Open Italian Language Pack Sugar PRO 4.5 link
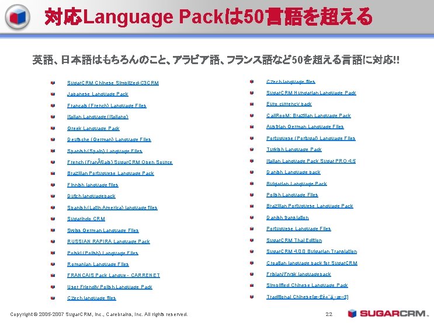 point(311,161)
